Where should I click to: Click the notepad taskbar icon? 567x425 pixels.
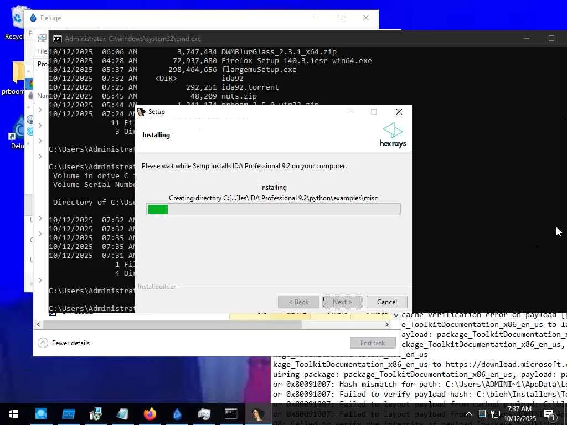(122, 414)
